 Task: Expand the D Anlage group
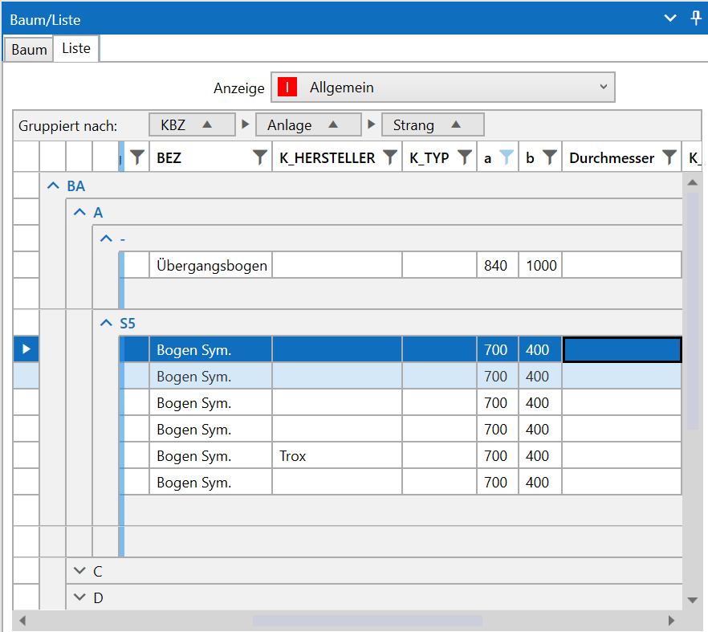[x=80, y=597]
